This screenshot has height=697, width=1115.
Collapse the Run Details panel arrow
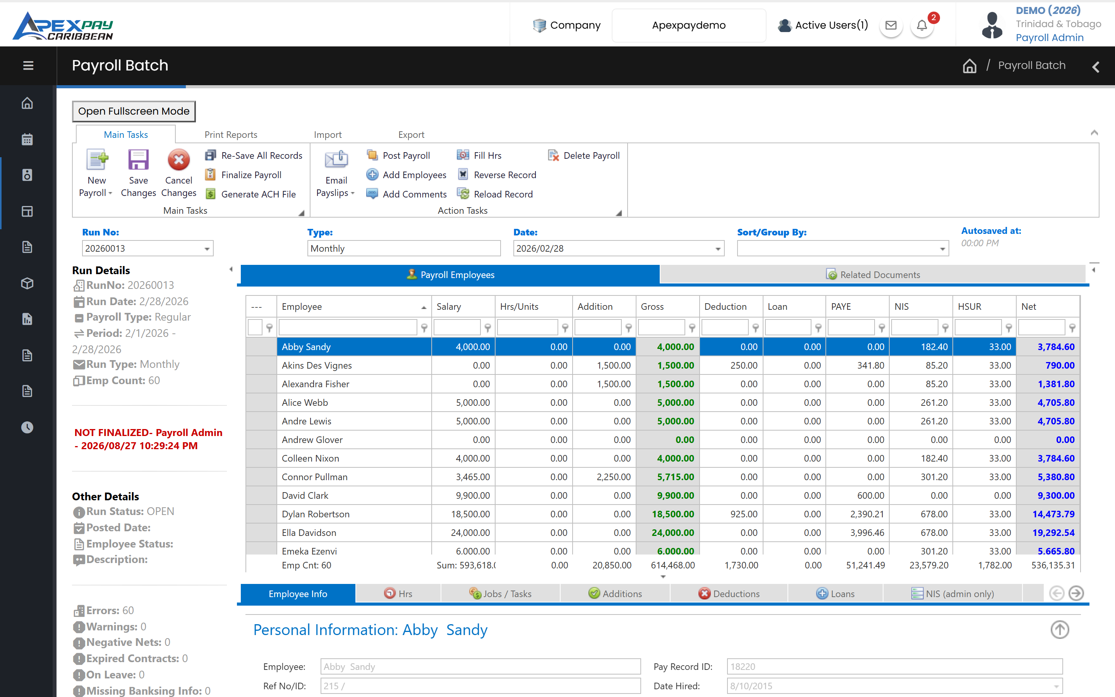231,269
